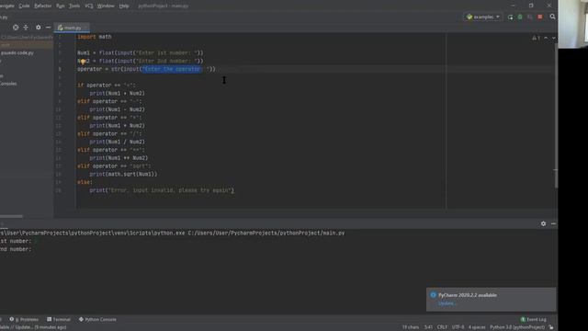Viewport: 588px width, 331px height.
Task: Click Run panel gear settings icon
Action: click(543, 223)
